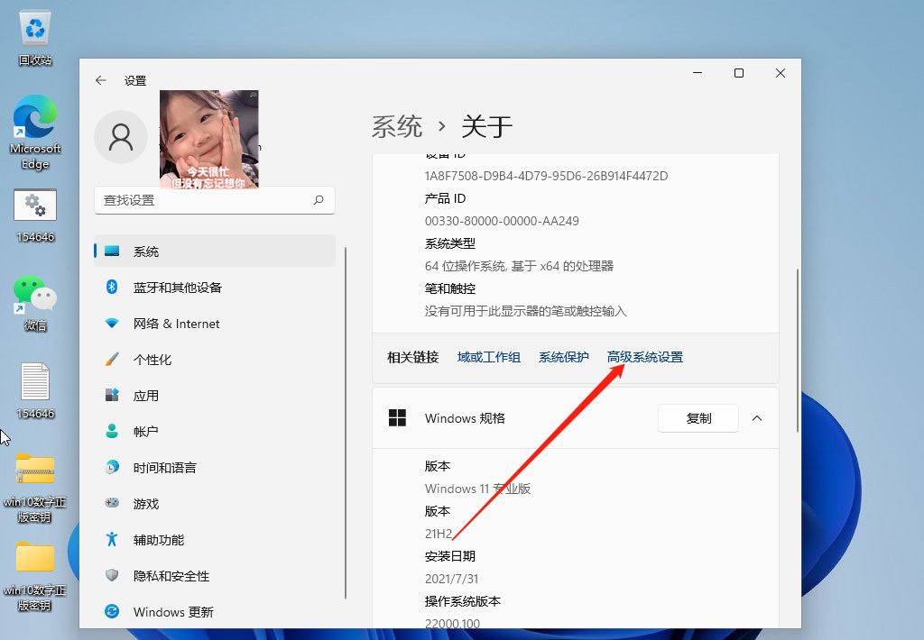This screenshot has height=640, width=924.
Task: Collapse the Windows 规格 section chevron
Action: click(x=757, y=418)
